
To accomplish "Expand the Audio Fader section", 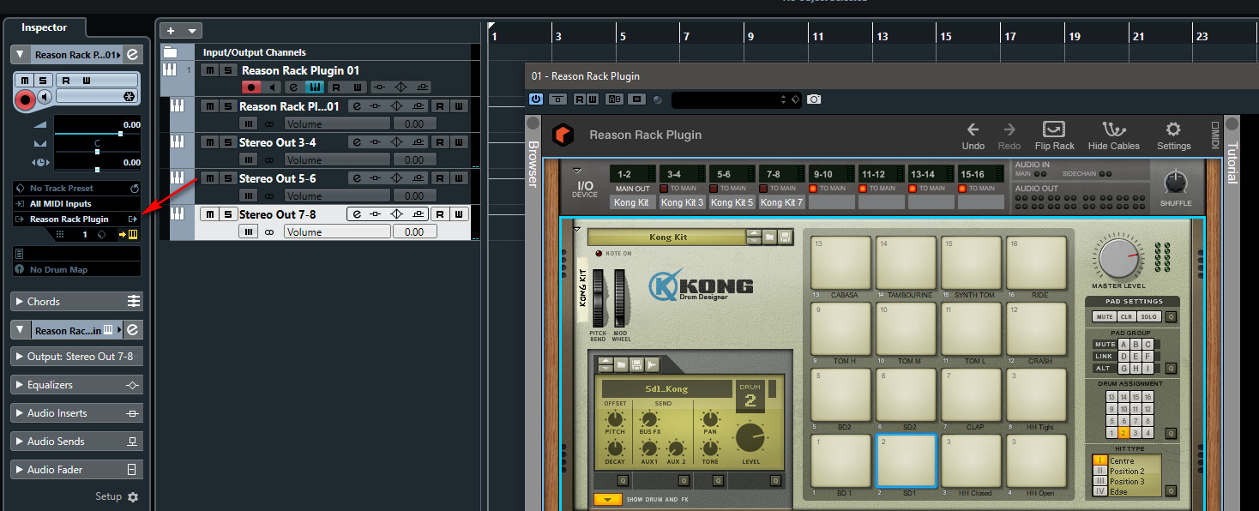I will coord(76,470).
